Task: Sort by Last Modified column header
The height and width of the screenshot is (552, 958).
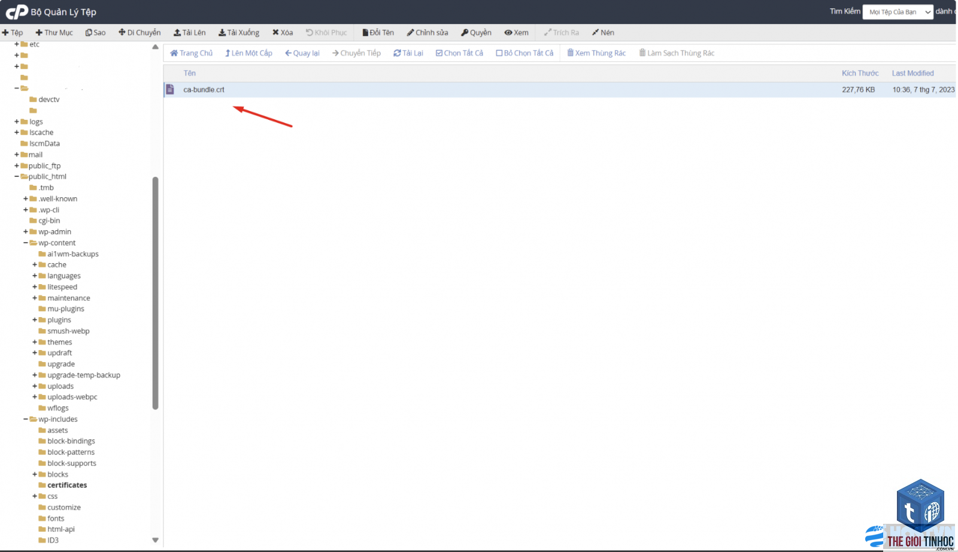Action: coord(912,73)
